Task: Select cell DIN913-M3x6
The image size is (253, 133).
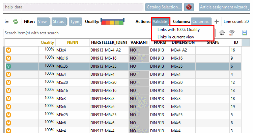Action: tap(109, 107)
